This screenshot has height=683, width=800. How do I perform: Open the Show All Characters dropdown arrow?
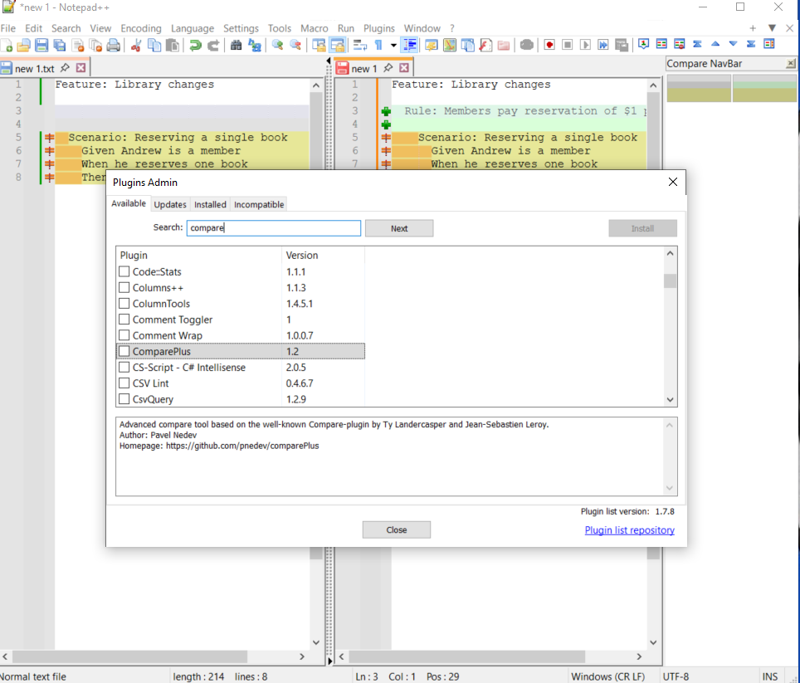pyautogui.click(x=393, y=45)
